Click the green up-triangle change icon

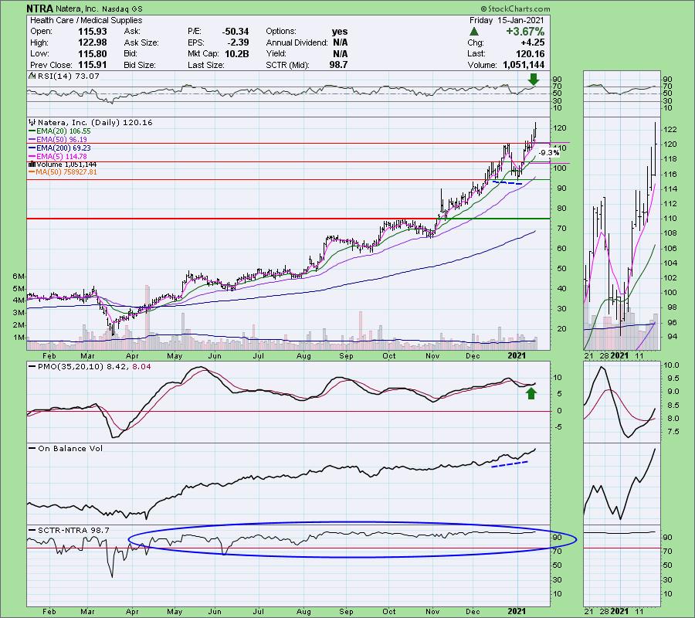coord(474,32)
